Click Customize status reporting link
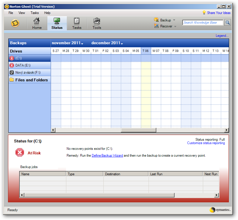The image size is (238, 220). [206, 143]
